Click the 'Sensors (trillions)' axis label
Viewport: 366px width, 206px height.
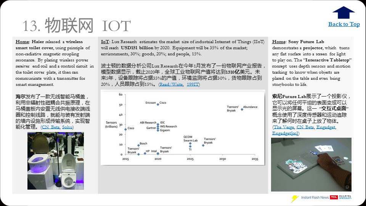tap(111, 124)
